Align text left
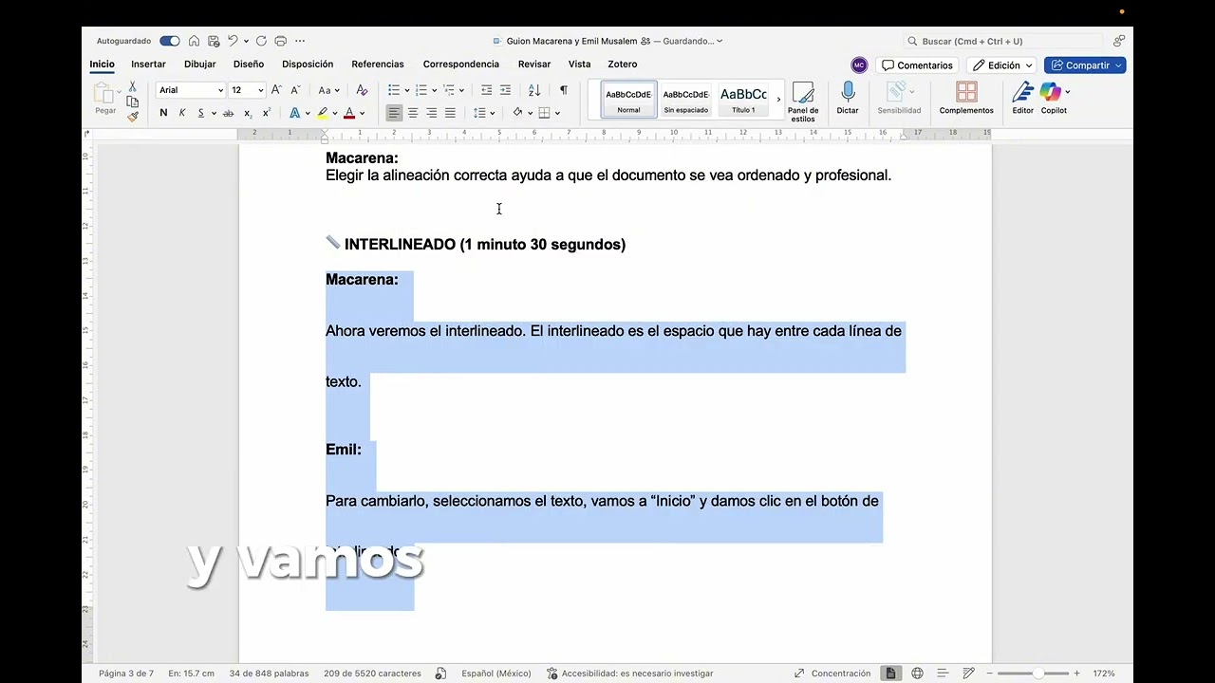Screen dimensions: 1215x683 394,113
